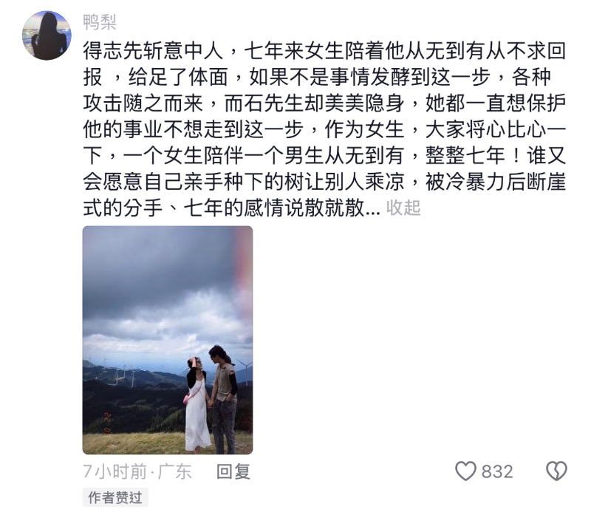This screenshot has height=512, width=591.
Task: Open the profile avatar of 鸭梨
Action: (47, 35)
